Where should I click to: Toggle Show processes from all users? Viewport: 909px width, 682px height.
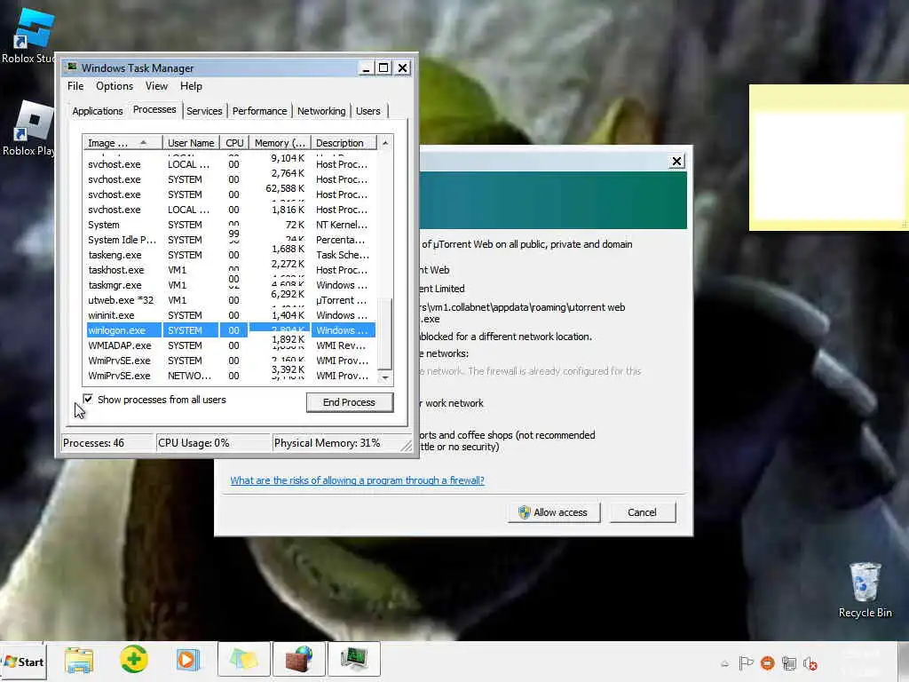(x=88, y=399)
